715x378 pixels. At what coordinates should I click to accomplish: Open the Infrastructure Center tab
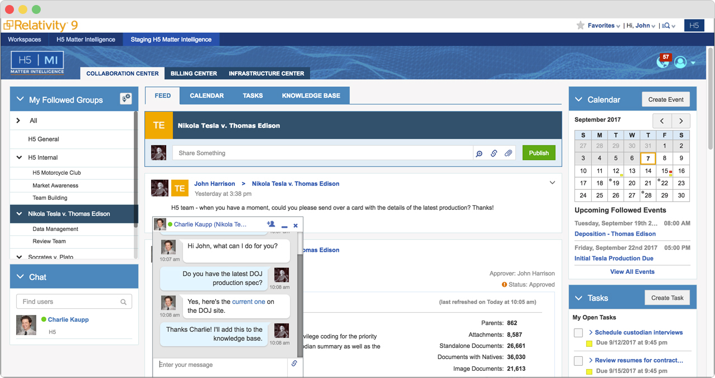[267, 73]
